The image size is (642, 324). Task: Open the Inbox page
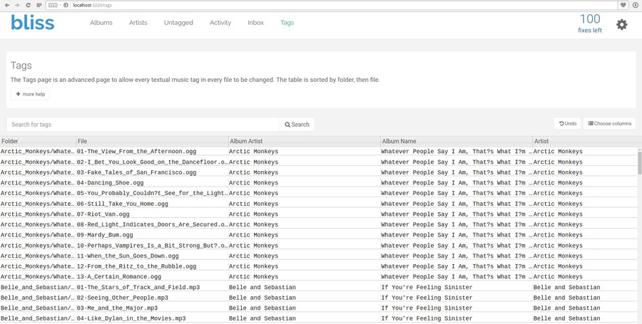[255, 23]
